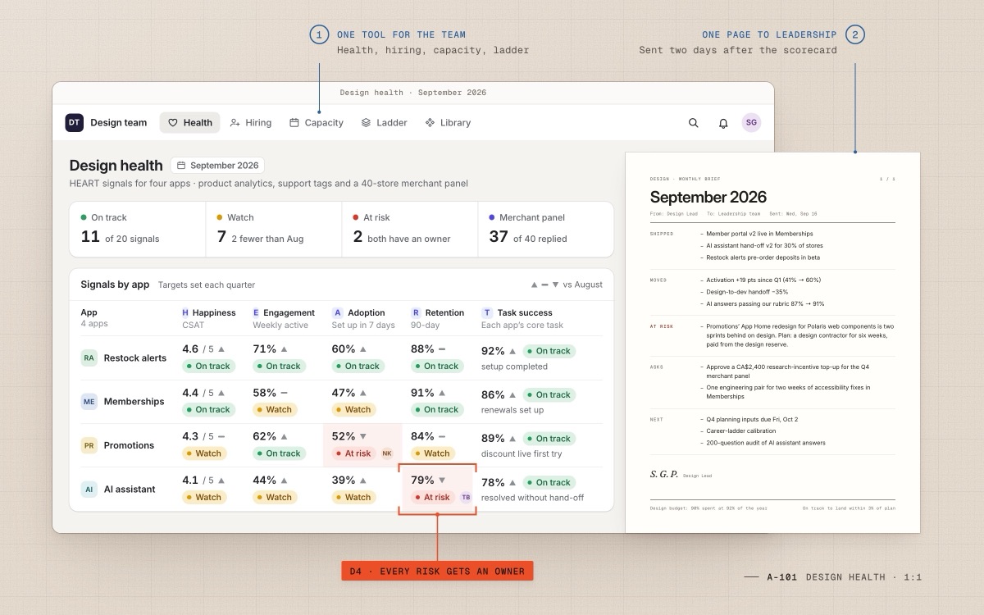Click AI assistant retention At risk pill
Viewport: 984px width, 615px height.
[x=431, y=497]
